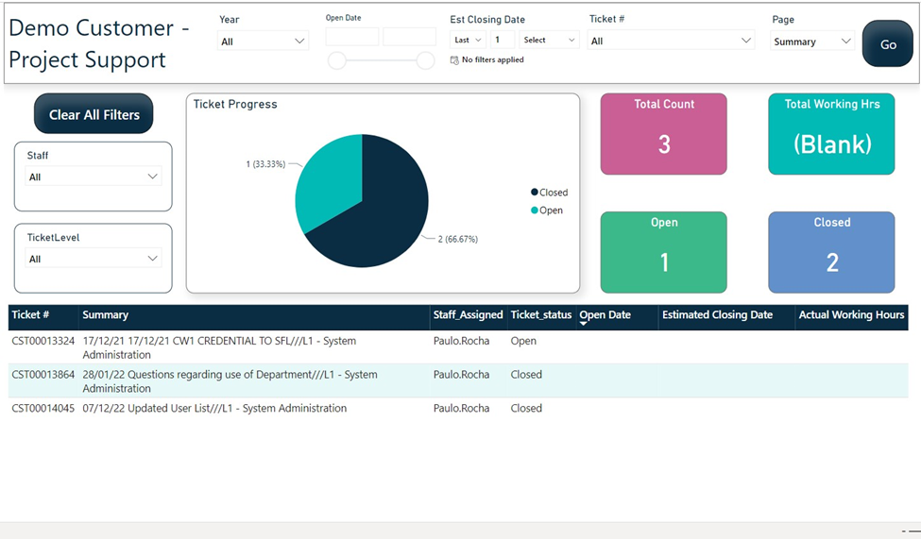Select ticket CST00013864
This screenshot has width=921, height=539.
click(43, 374)
